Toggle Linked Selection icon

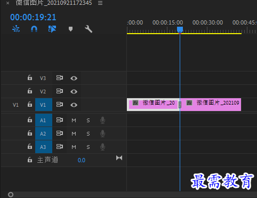52,29
